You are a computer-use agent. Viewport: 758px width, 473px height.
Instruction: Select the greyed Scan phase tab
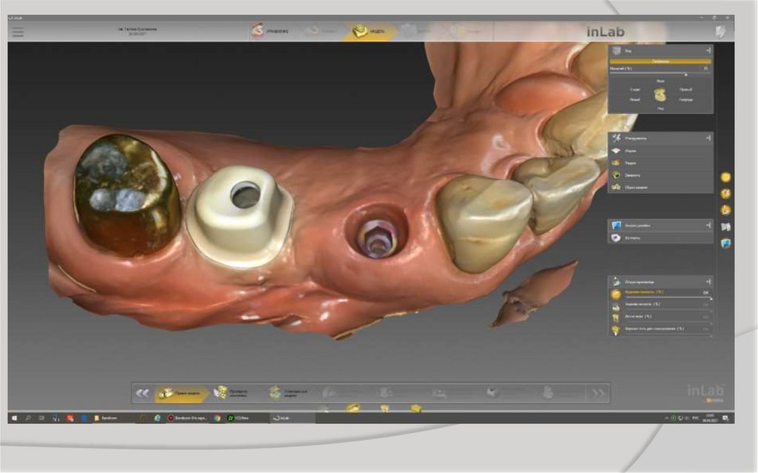(x=319, y=31)
